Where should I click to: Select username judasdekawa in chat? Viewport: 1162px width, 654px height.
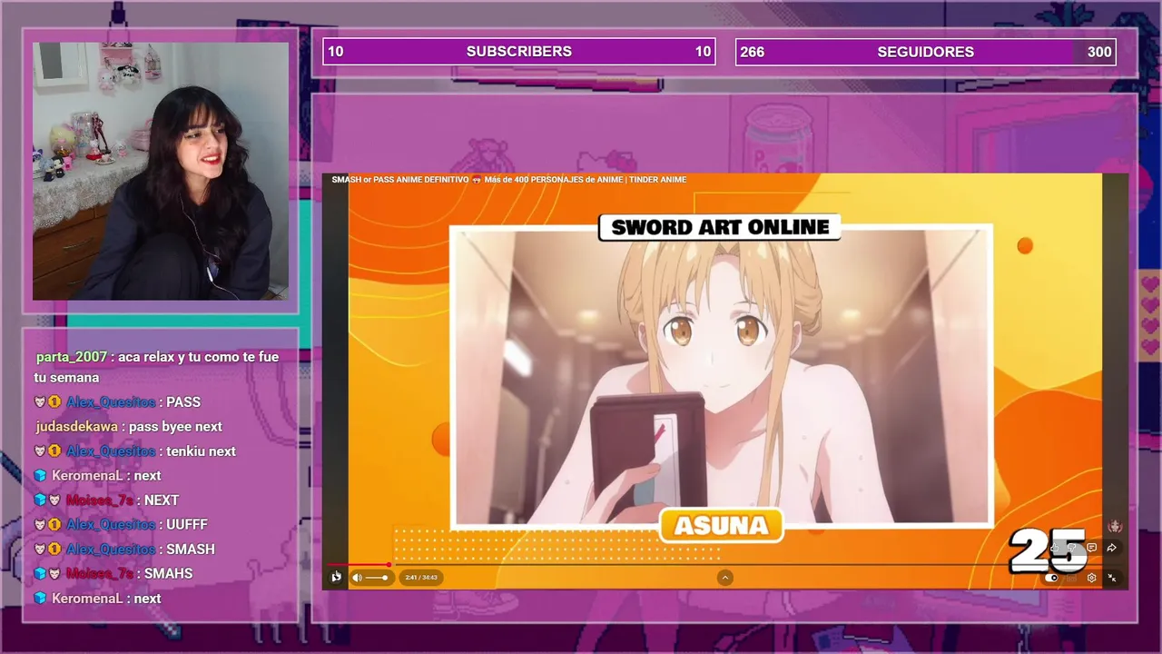(x=77, y=427)
